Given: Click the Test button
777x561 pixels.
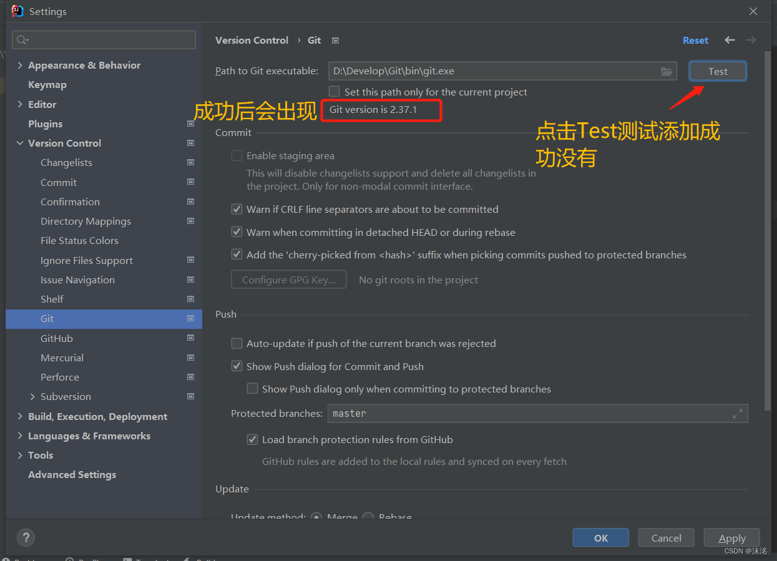Looking at the screenshot, I should pyautogui.click(x=718, y=71).
